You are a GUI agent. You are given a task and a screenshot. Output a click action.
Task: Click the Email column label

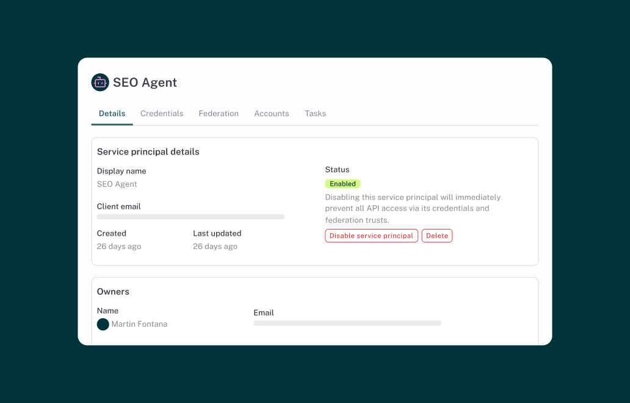264,313
